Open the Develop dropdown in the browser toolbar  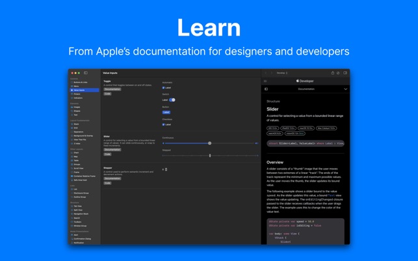coord(281,73)
